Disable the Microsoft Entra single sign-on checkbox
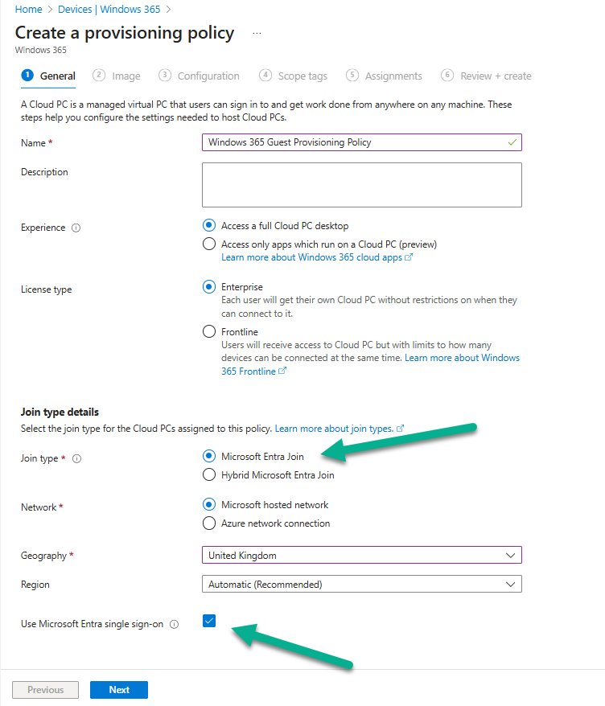The height and width of the screenshot is (706, 605). click(209, 621)
